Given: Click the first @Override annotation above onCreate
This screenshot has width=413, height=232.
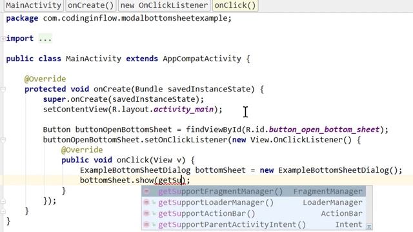Looking at the screenshot, I should coord(45,79).
